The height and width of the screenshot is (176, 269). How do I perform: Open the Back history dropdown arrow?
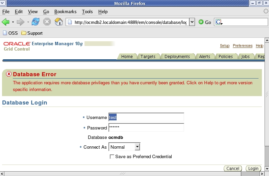pos(13,22)
